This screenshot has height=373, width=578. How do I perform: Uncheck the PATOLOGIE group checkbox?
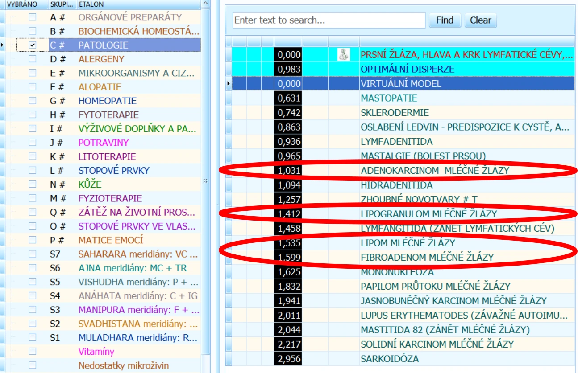[x=32, y=45]
